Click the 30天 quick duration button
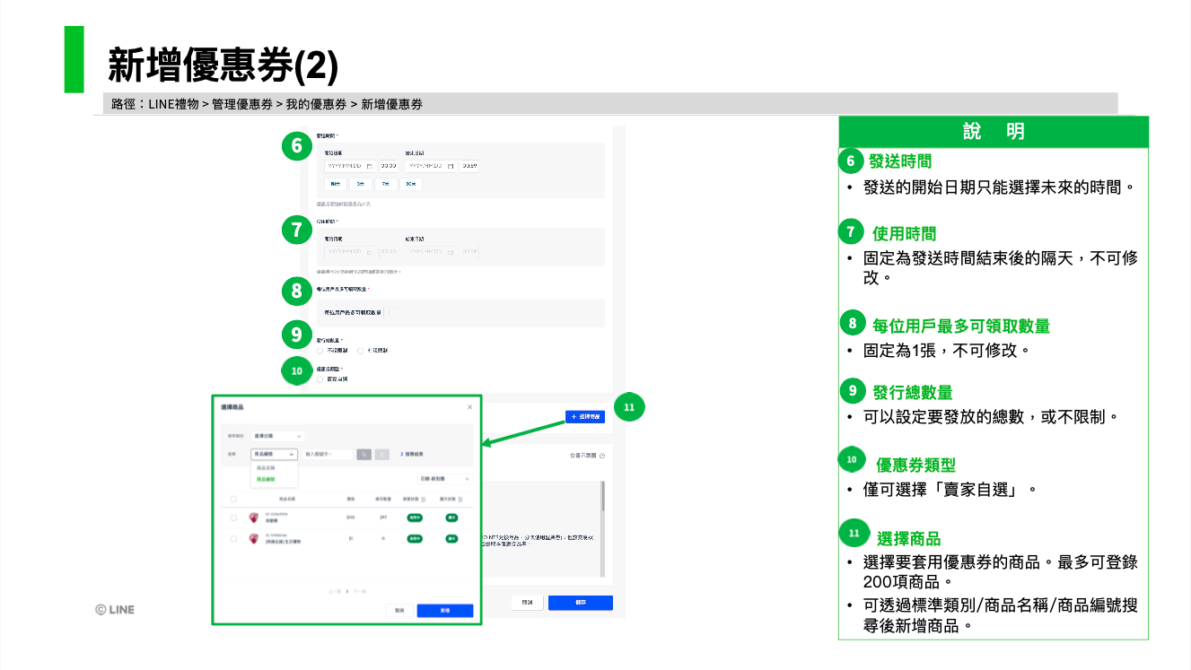The height and width of the screenshot is (670, 1191). point(410,184)
